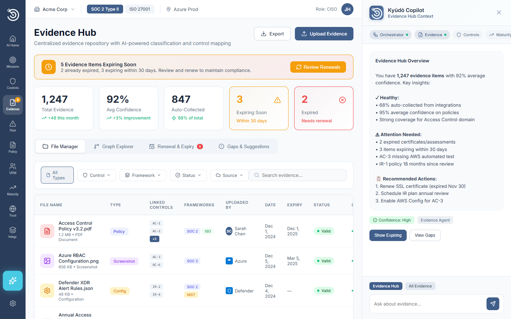The height and width of the screenshot is (319, 511).
Task: Open Integrations section
Action: pos(13,232)
